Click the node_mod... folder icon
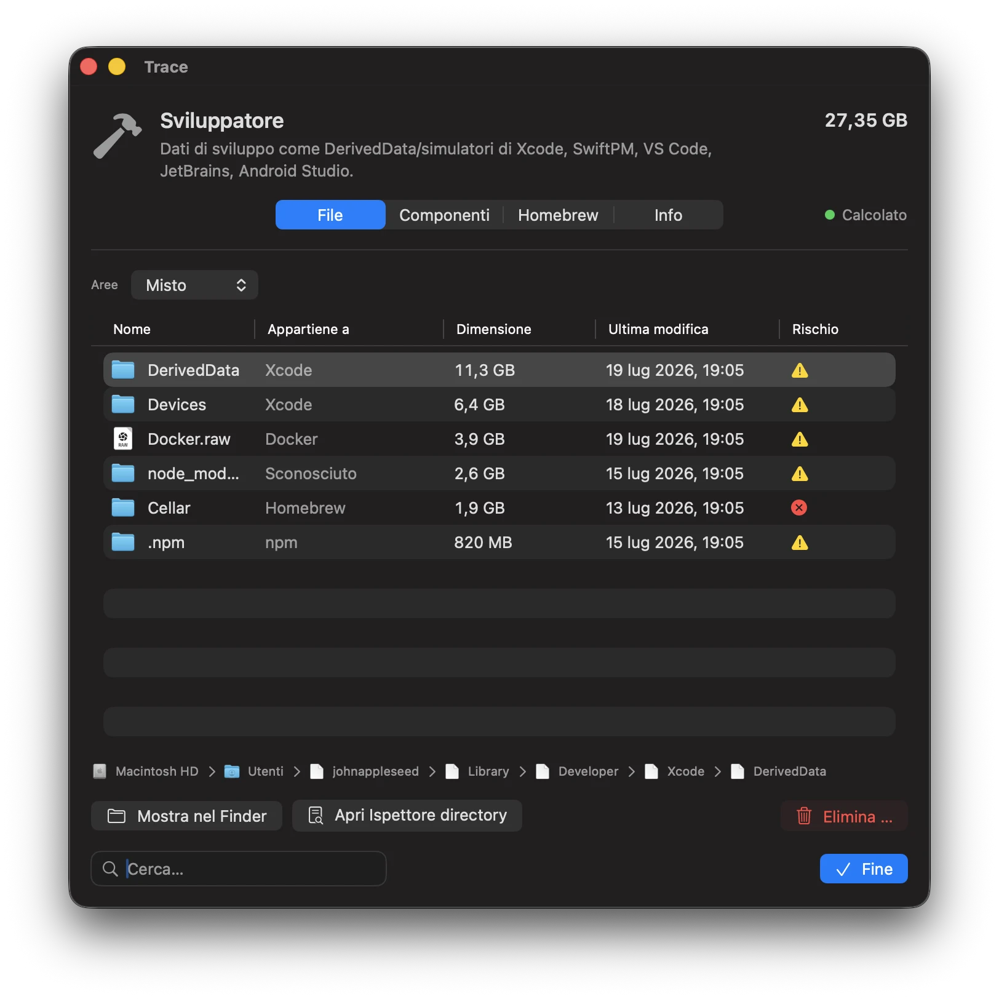This screenshot has height=999, width=999. 123,473
